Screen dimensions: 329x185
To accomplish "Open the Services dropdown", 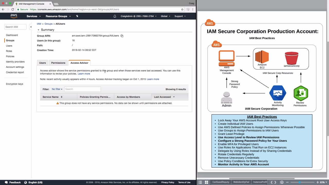I will pos(34,16).
